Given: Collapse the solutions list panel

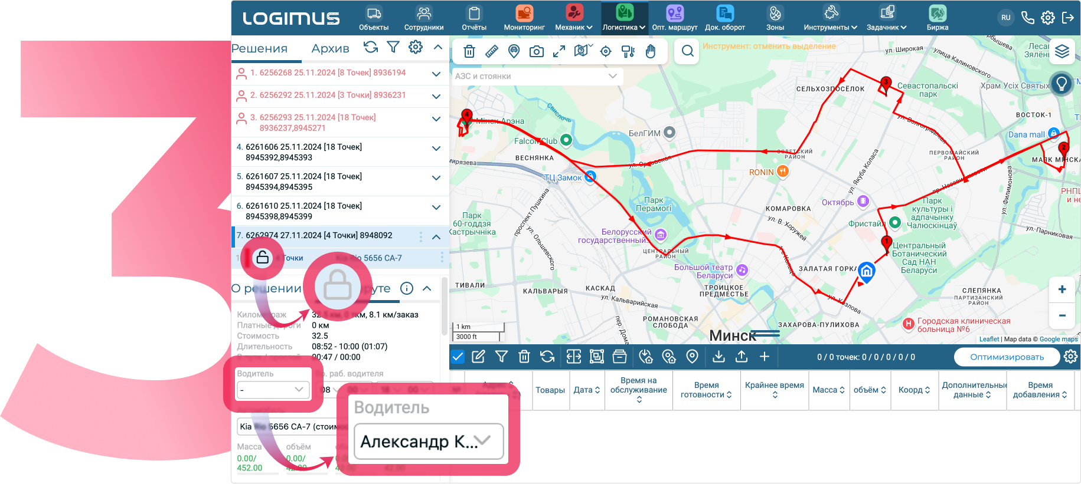Looking at the screenshot, I should (438, 47).
